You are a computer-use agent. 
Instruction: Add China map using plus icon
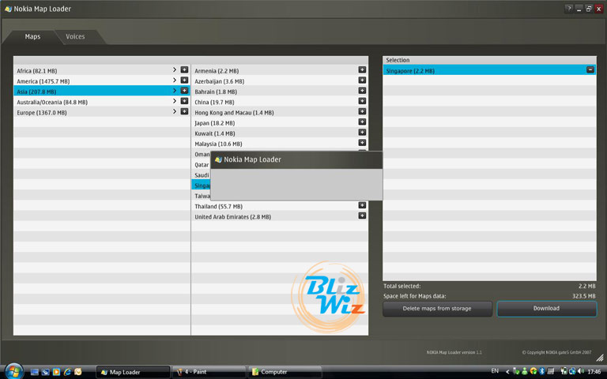click(362, 101)
